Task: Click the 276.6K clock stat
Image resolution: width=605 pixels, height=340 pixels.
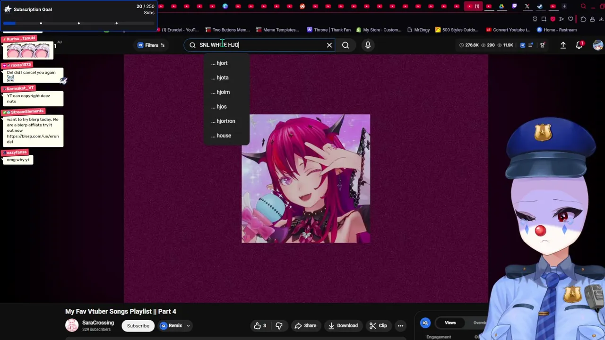Action: coord(469,45)
